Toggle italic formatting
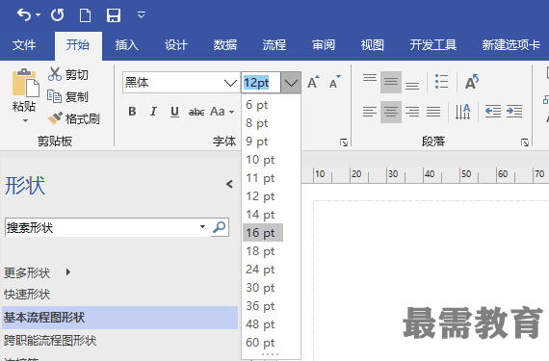This screenshot has height=361, width=549. 153,112
